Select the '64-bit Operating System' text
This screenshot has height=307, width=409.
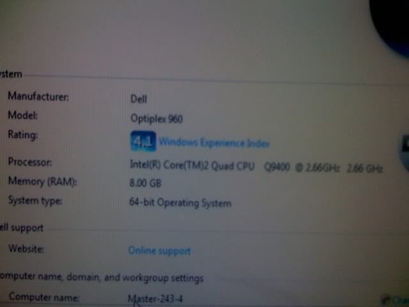point(180,203)
